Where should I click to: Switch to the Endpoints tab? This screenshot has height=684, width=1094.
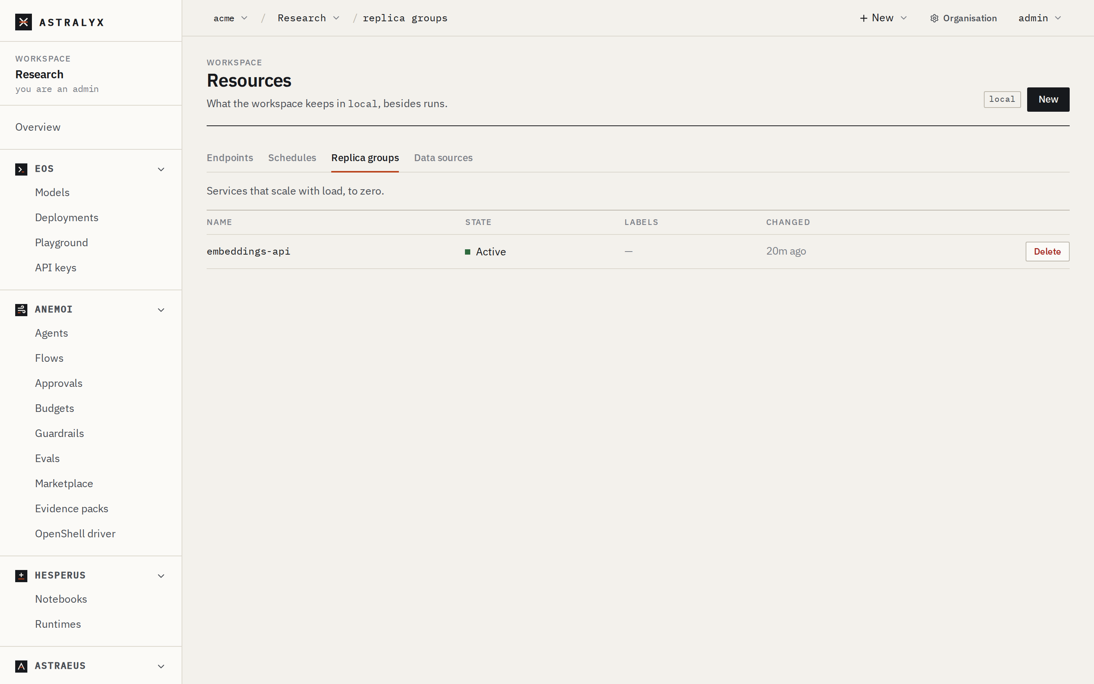click(x=230, y=158)
